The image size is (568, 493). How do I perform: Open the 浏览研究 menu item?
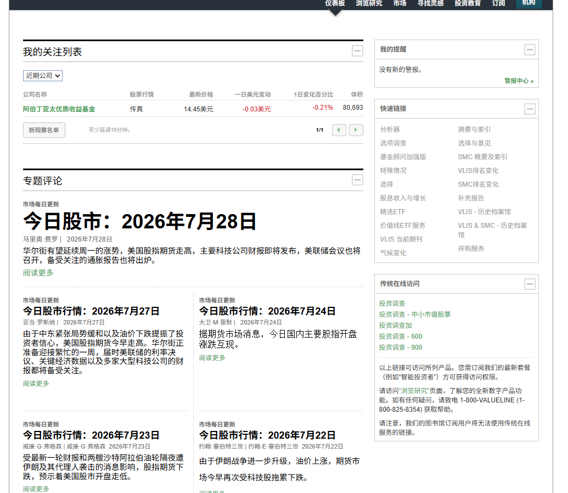point(369,3)
